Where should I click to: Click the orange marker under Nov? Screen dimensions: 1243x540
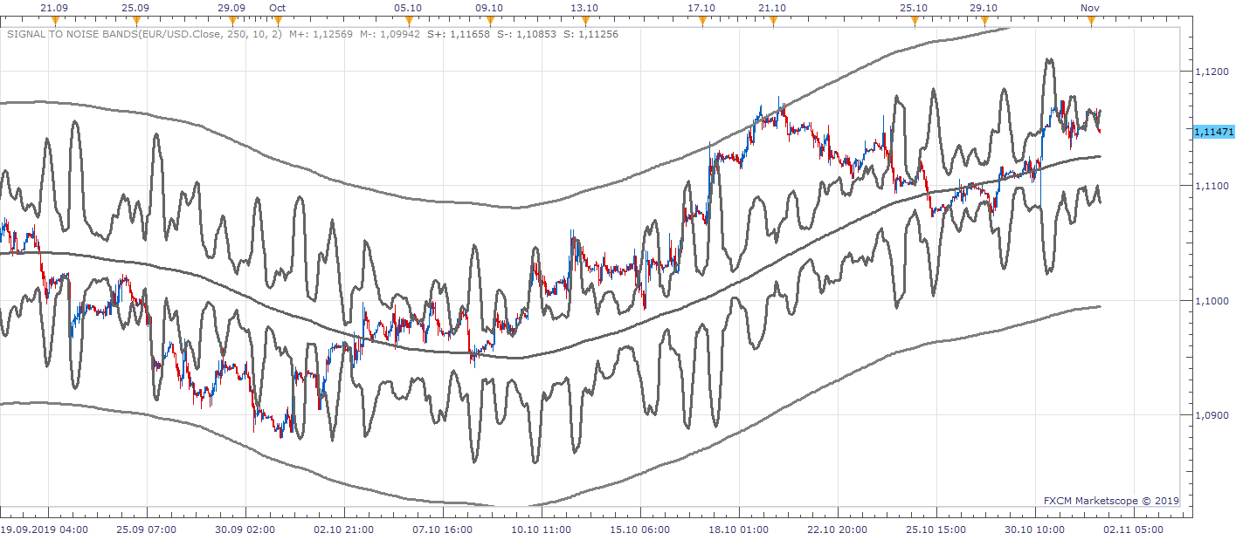(1090, 20)
